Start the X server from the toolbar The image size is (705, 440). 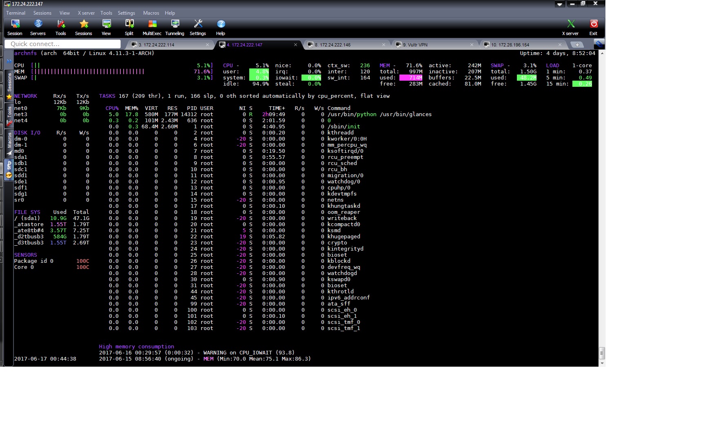[570, 26]
